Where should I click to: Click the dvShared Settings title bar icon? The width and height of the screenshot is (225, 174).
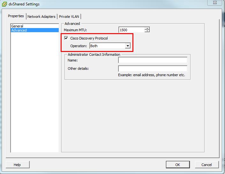pos(4,4)
